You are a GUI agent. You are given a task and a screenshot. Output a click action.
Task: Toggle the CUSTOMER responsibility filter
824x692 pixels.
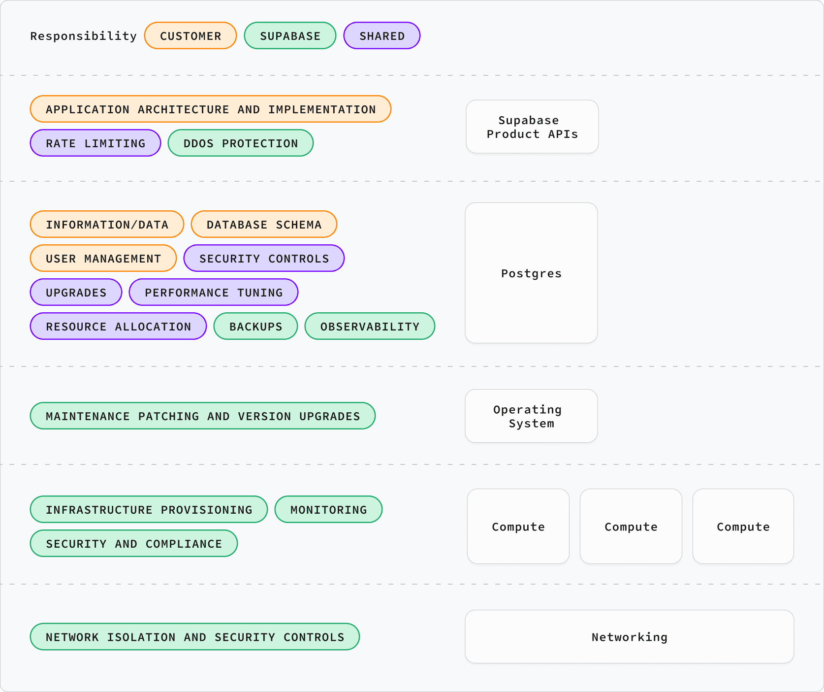(x=190, y=35)
